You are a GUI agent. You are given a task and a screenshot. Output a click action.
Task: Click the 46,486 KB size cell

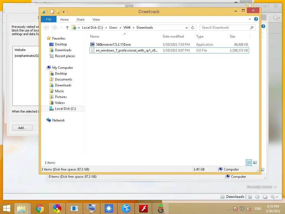241,45
